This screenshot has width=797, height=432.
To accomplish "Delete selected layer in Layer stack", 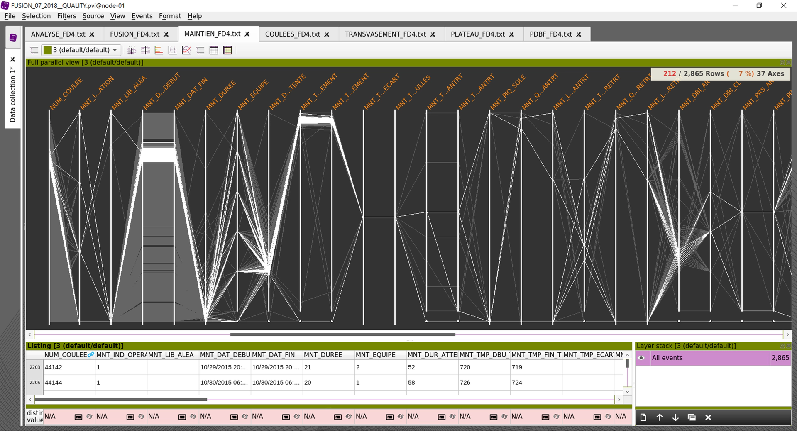I will coord(708,417).
